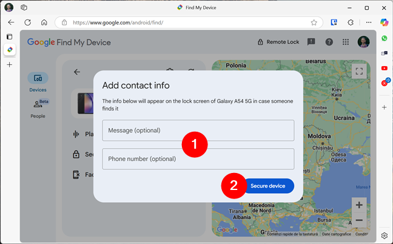This screenshot has height=244, width=393.
Task: Click the Secure device lock icon
Action: [x=76, y=154]
